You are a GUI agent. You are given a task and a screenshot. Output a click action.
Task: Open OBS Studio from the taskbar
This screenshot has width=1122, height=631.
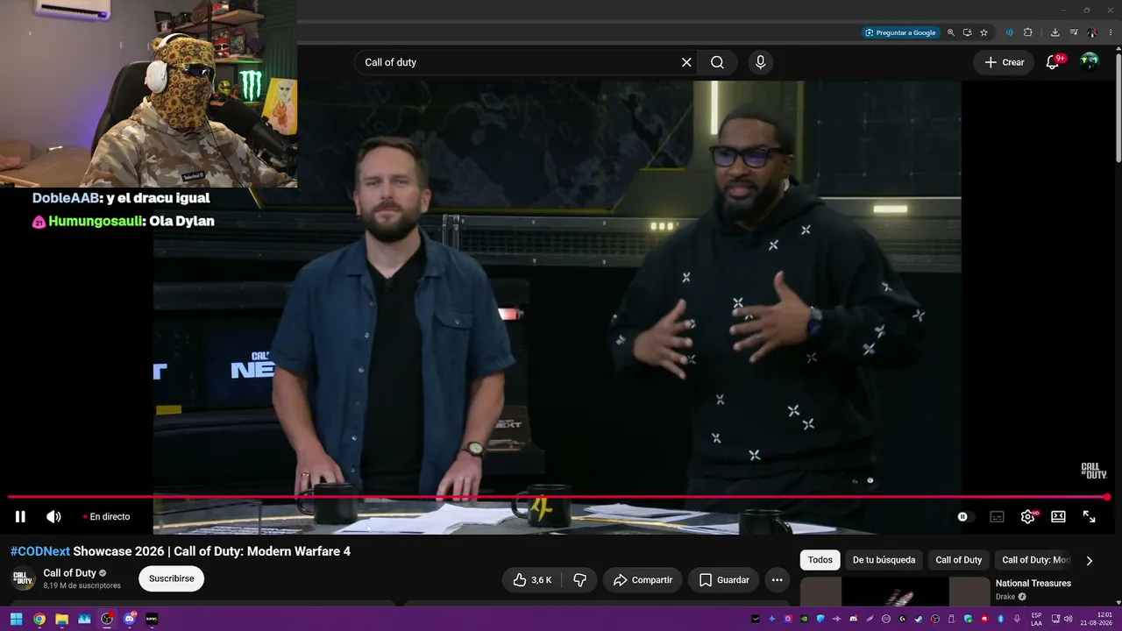(107, 619)
